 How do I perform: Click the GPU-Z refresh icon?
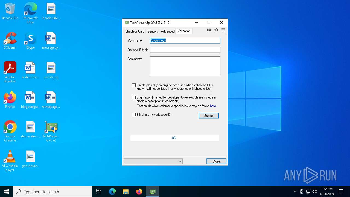[x=216, y=30]
